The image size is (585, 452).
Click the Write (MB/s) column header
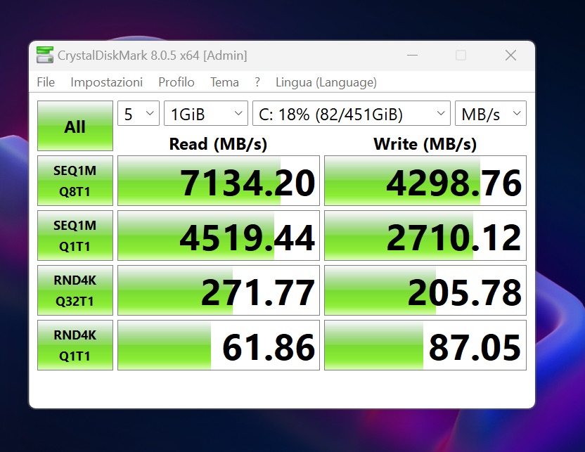pyautogui.click(x=425, y=144)
